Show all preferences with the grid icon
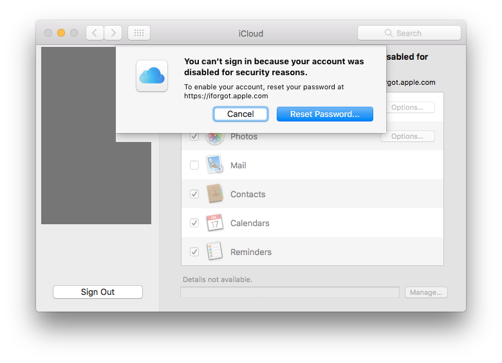Screen dimensions: 502x363 [139, 33]
